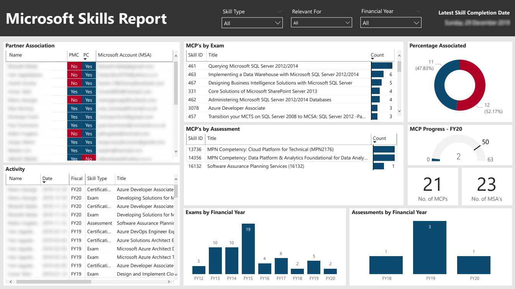Sort Partner Association table by PMC column
The height and width of the screenshot is (289, 515).
[74, 55]
